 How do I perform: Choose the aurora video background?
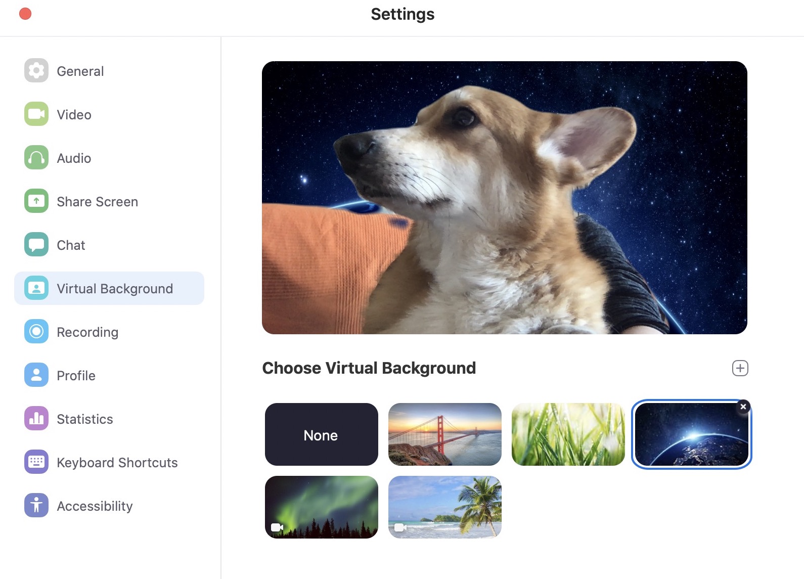coord(321,507)
